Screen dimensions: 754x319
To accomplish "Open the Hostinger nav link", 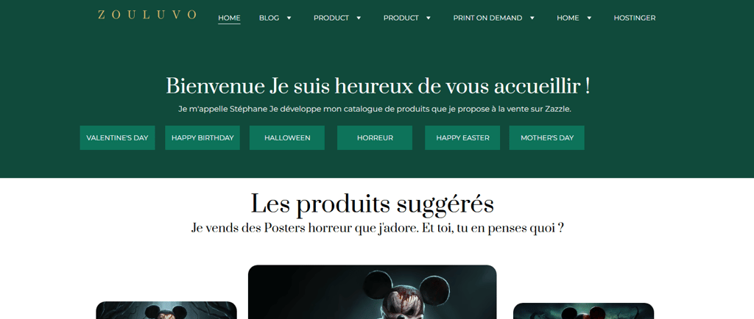I will click(634, 18).
